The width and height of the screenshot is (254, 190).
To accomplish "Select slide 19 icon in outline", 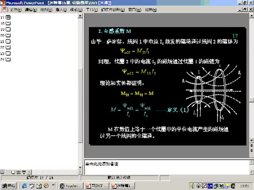I will (x=8, y=29).
